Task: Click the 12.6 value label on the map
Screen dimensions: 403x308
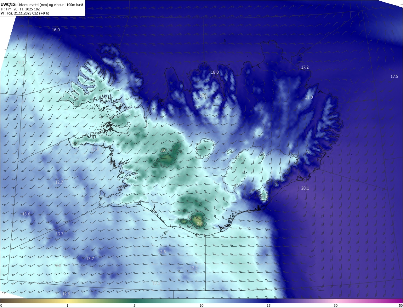Action: click(x=162, y=252)
